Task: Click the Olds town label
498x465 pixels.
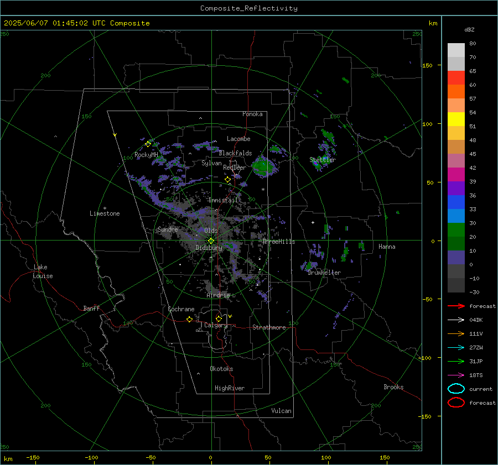Action: click(x=211, y=231)
